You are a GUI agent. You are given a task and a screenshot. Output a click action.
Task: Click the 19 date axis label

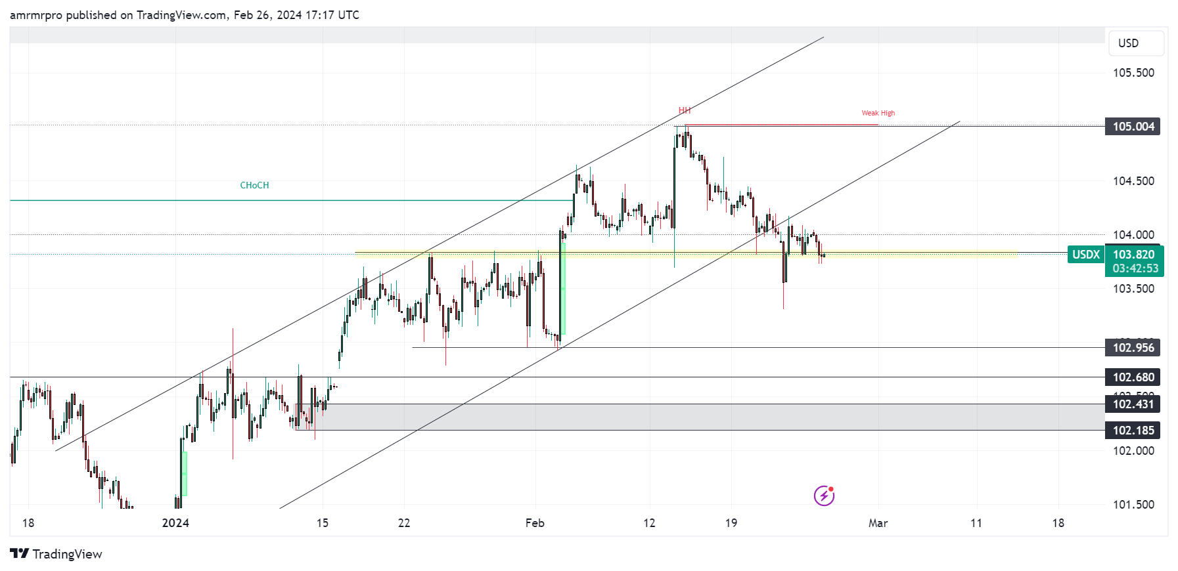[731, 523]
